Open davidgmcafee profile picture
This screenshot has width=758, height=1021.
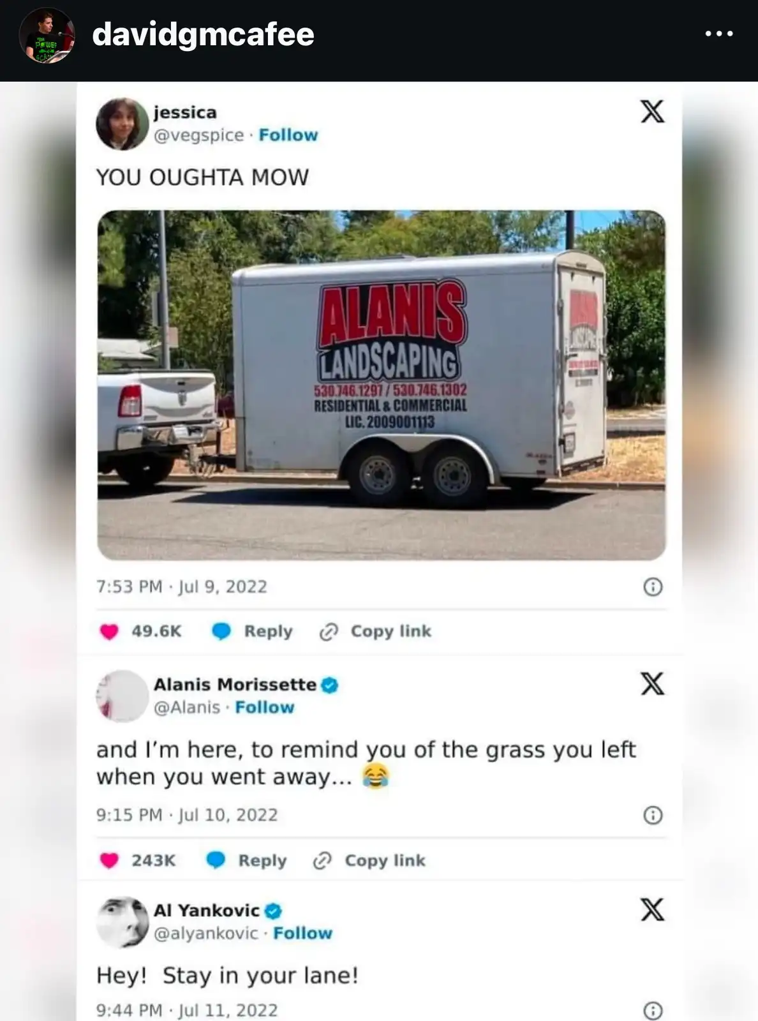click(47, 35)
